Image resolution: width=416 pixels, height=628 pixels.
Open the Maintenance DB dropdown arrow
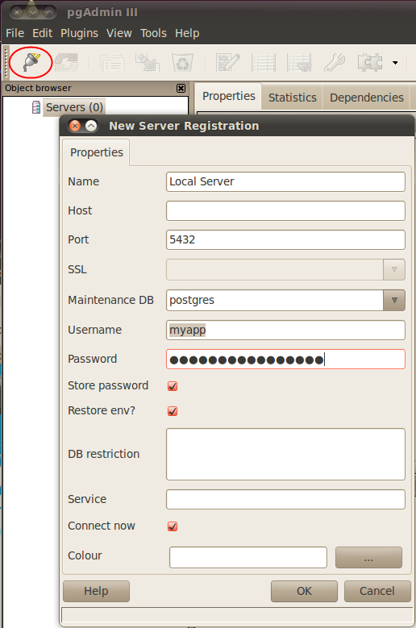click(394, 301)
